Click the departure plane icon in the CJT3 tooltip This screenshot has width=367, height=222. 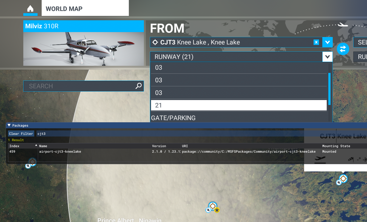pyautogui.click(x=320, y=160)
